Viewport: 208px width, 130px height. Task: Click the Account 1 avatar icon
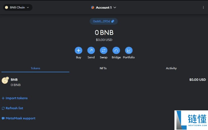pos(93,8)
